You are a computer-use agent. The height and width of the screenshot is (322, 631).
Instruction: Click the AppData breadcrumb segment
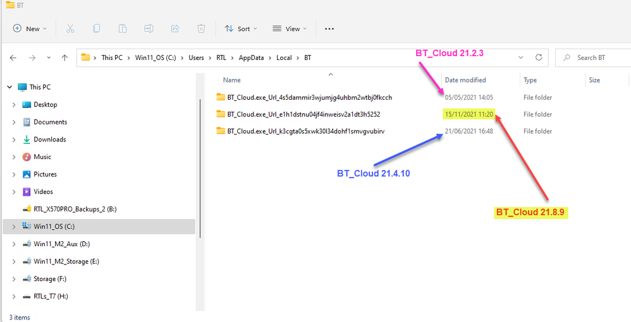coord(251,57)
